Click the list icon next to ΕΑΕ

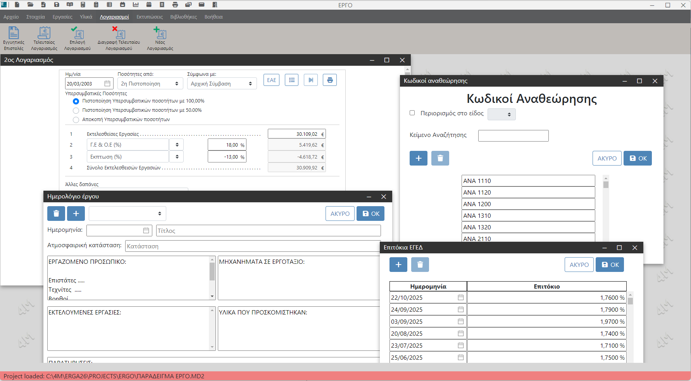pyautogui.click(x=291, y=80)
